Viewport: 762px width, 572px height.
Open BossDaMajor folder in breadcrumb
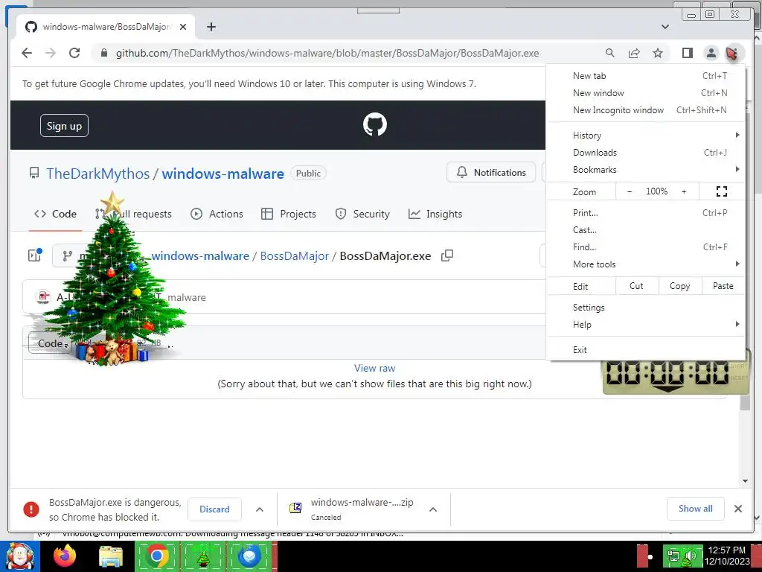pos(295,256)
